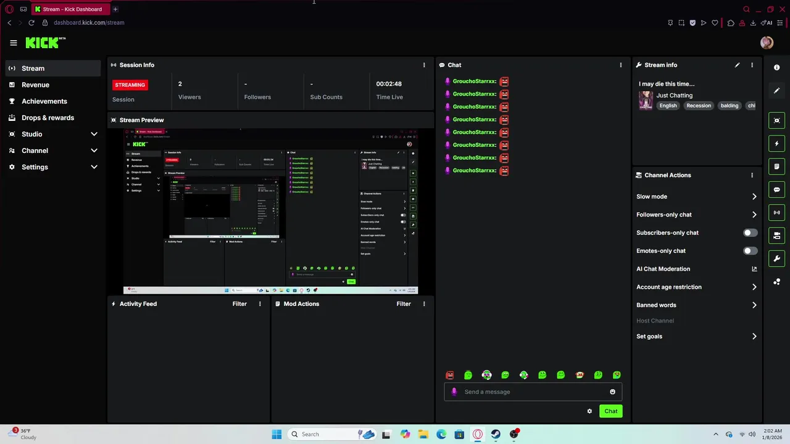Open the hamburger menu beside the Kick logo
Screen dimensions: 790x444
[x=14, y=43]
